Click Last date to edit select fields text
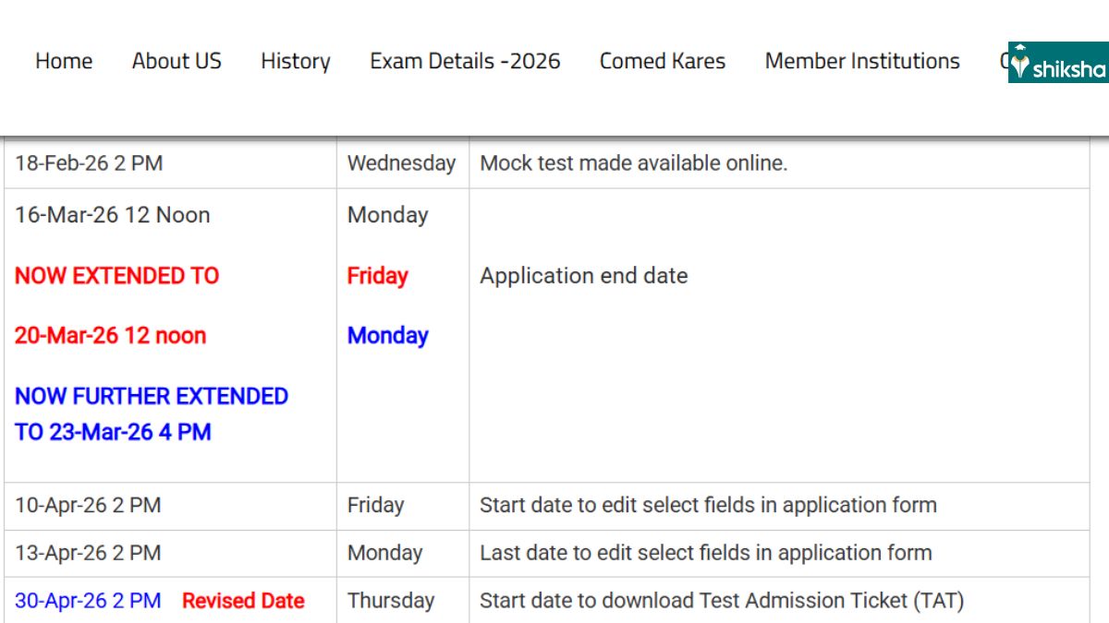This screenshot has width=1109, height=623. (x=705, y=553)
